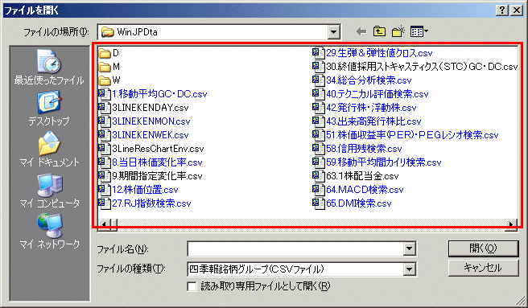Go to デスクトップ in places bar

pyautogui.click(x=49, y=108)
